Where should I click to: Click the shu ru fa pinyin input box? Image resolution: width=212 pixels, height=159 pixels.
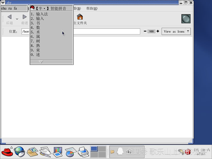coord(14,8)
